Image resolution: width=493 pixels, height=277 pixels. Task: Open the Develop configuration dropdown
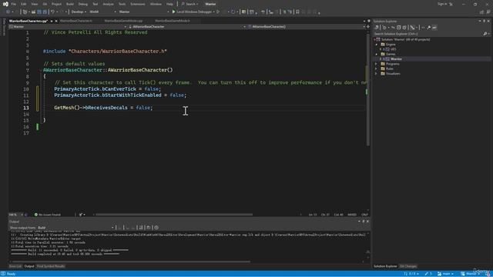pos(79,12)
